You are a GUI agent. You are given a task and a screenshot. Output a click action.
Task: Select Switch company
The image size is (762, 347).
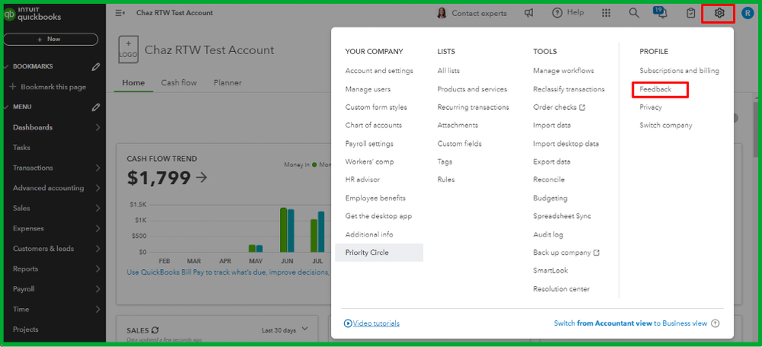coord(666,125)
